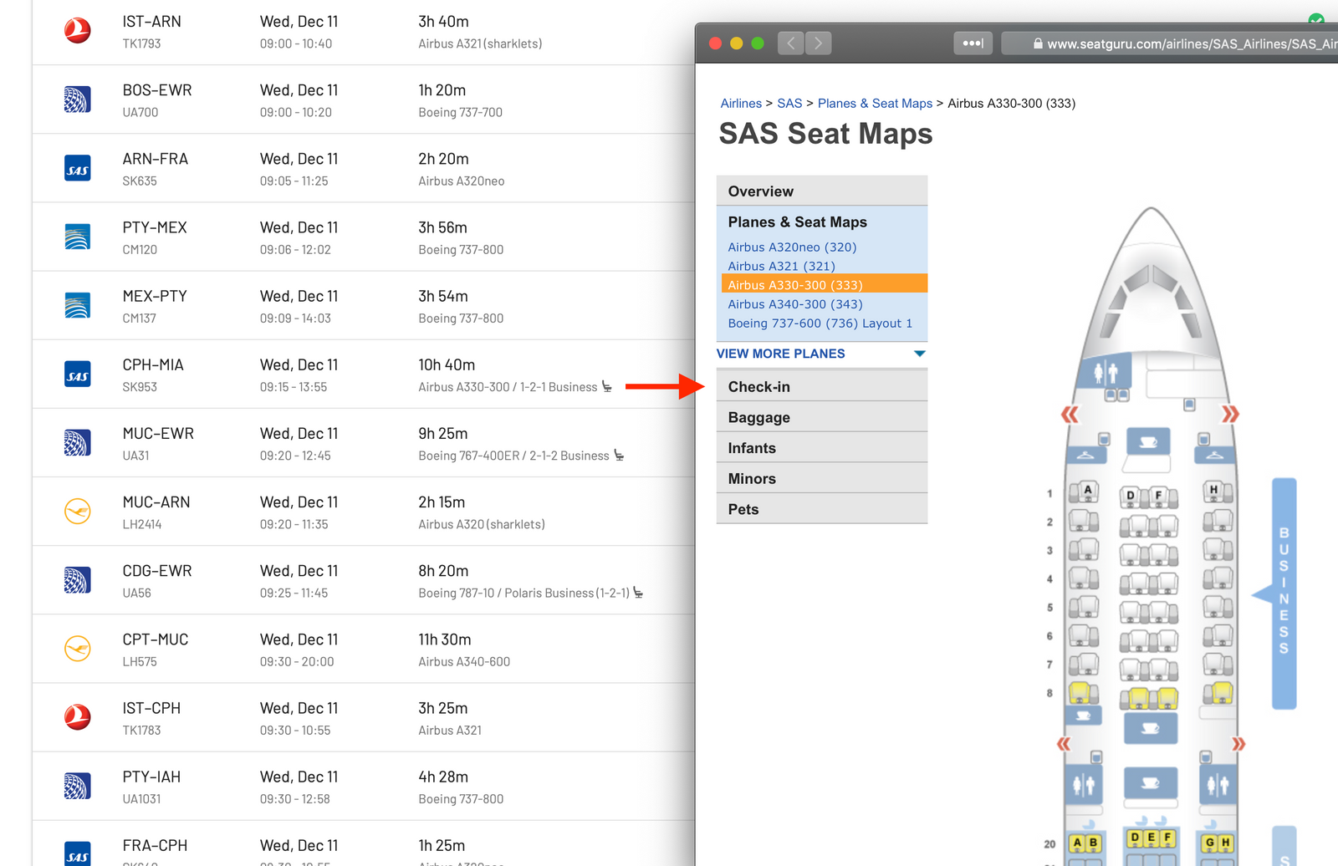The width and height of the screenshot is (1338, 866).
Task: Select yellow seat 20A in the seat map
Action: (x=1077, y=844)
